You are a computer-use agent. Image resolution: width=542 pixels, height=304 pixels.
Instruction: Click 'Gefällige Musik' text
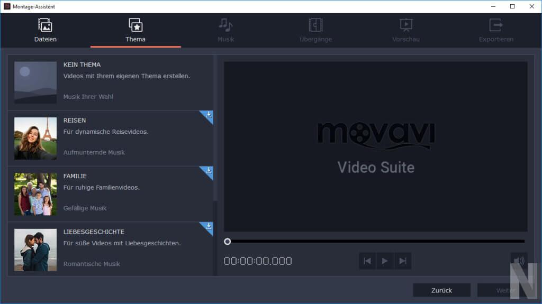(85, 208)
